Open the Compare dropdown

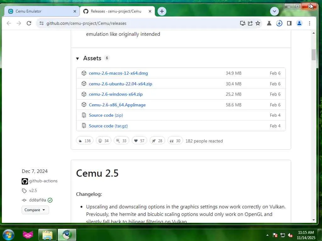pos(35,210)
